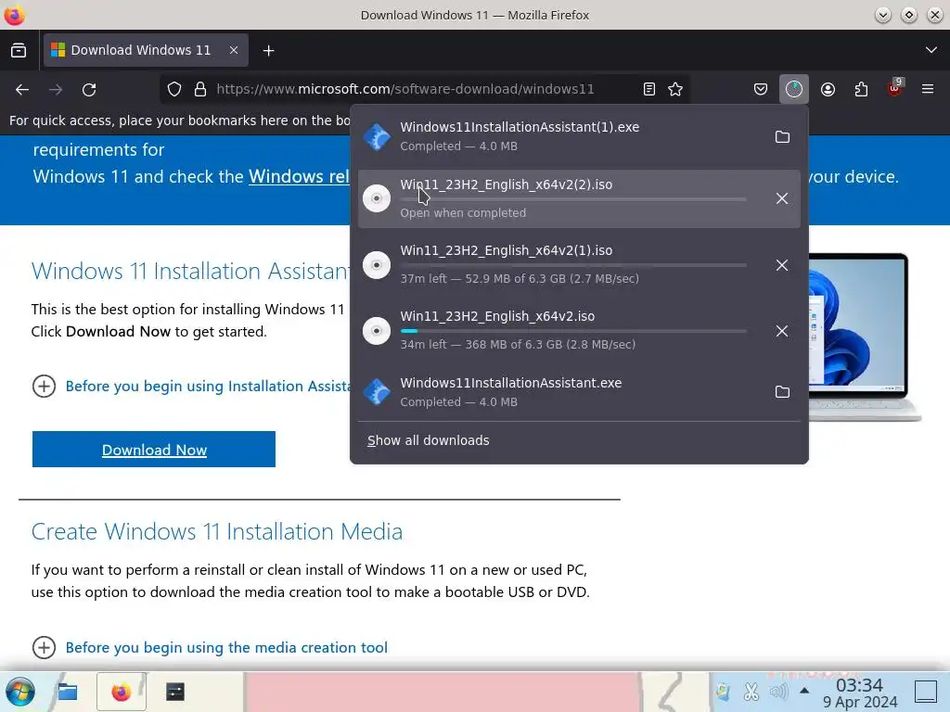
Task: Open the Windows release link
Action: click(x=299, y=177)
